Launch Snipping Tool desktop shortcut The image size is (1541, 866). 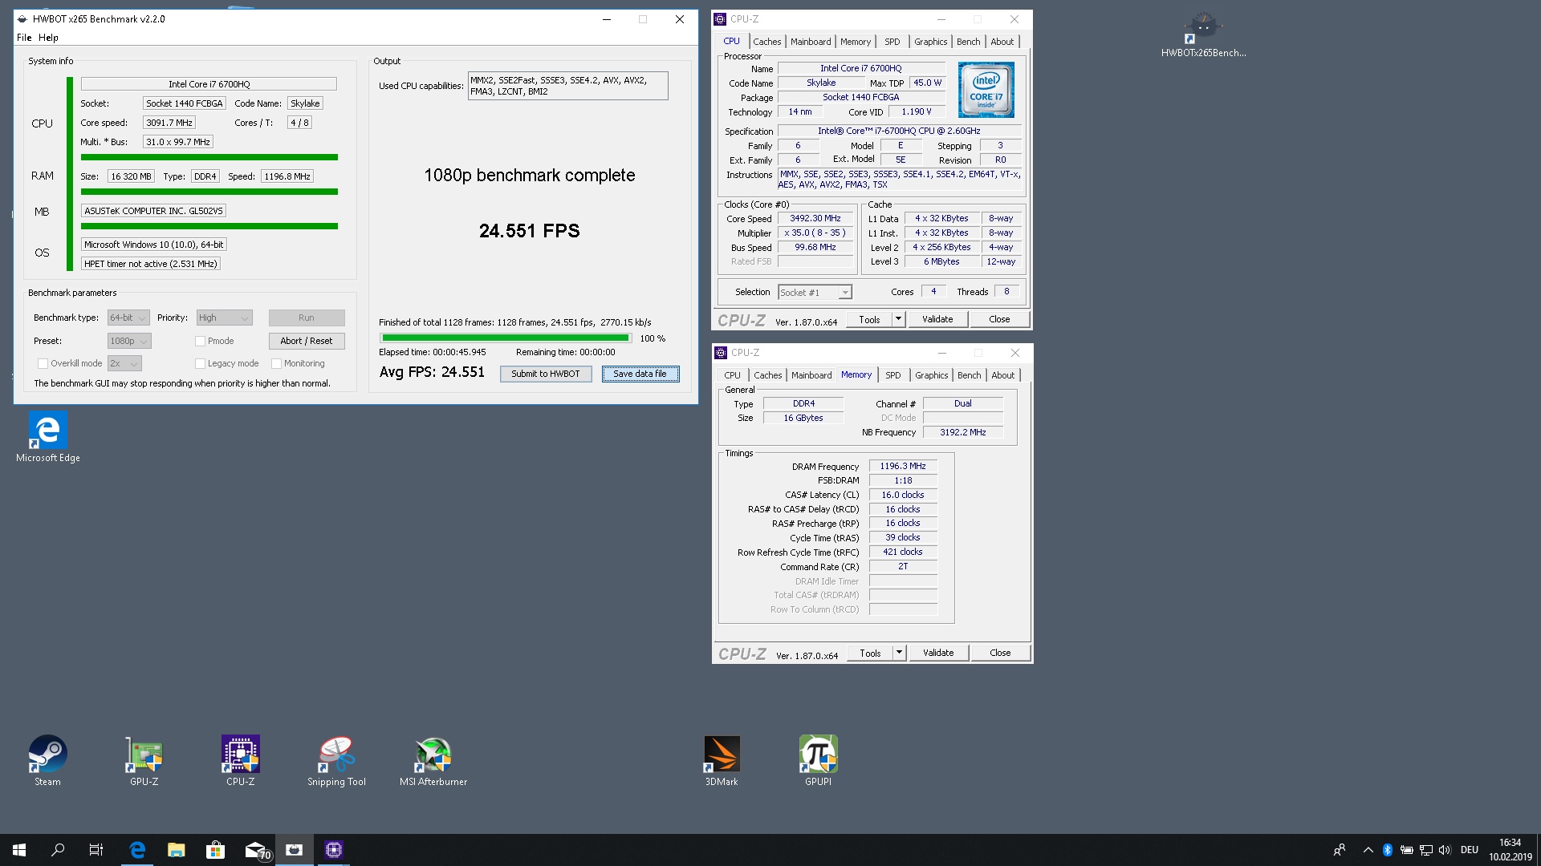pyautogui.click(x=336, y=760)
